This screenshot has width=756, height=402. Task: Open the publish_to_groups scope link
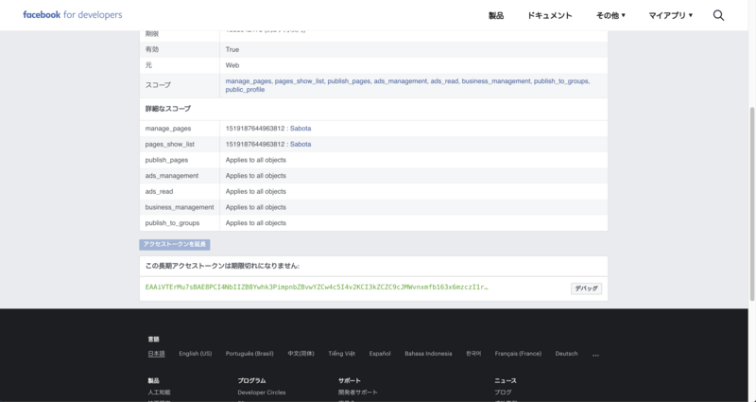[x=561, y=81]
